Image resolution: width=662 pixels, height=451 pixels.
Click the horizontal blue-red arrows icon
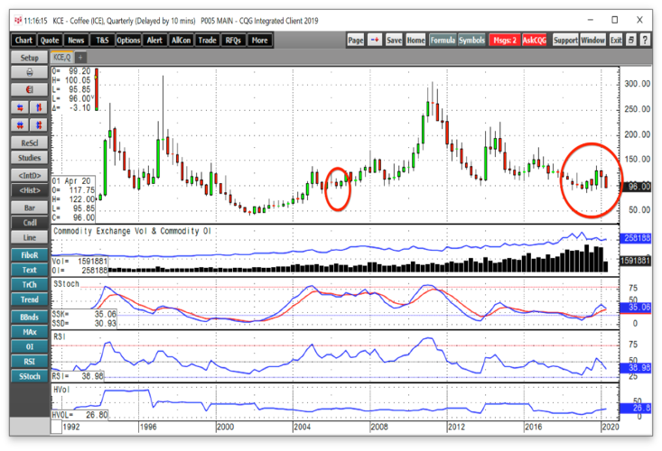click(20, 108)
